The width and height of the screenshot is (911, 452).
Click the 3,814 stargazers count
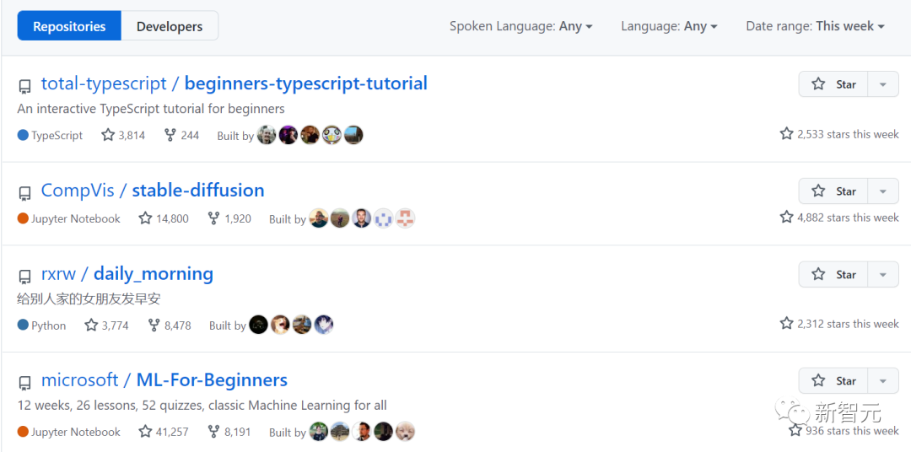(x=123, y=136)
